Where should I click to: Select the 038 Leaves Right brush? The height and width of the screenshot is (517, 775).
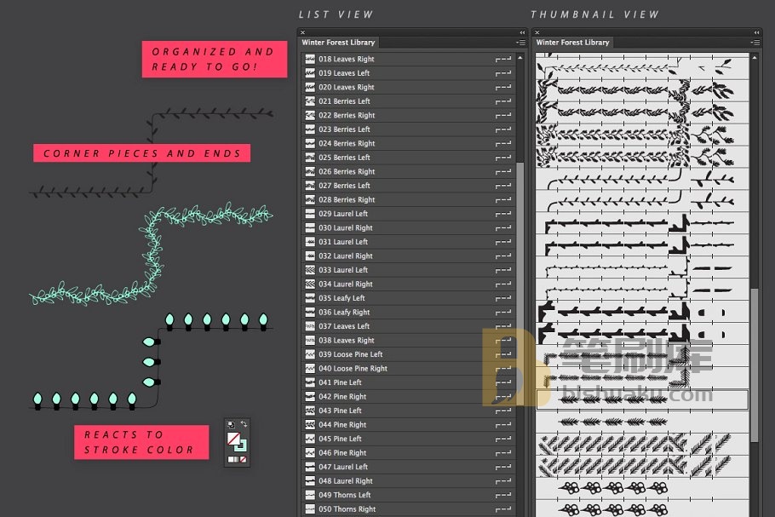coord(408,341)
